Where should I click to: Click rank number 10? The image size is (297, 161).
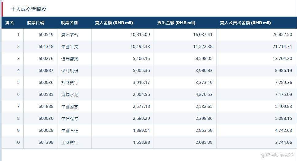[17, 142]
